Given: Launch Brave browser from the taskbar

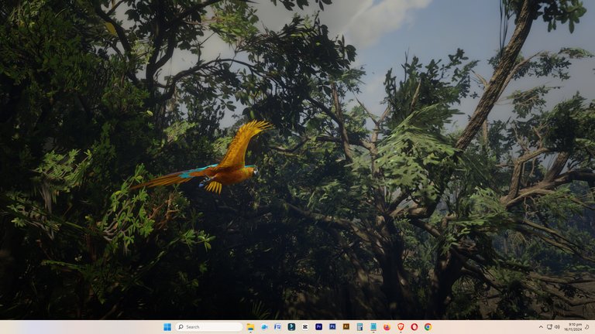Looking at the screenshot, I should [401, 327].
